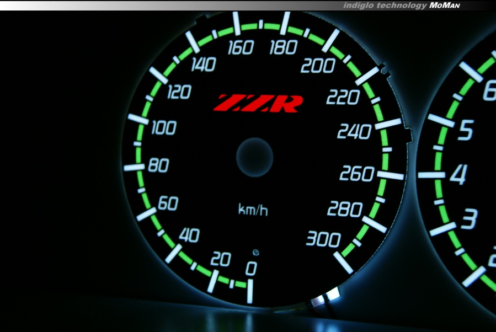496x332 pixels.
Task: Click the 80 speed marking
Action: tap(158, 165)
